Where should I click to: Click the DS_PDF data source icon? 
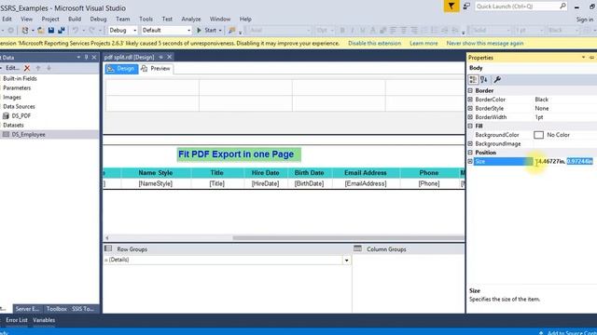coord(6,115)
